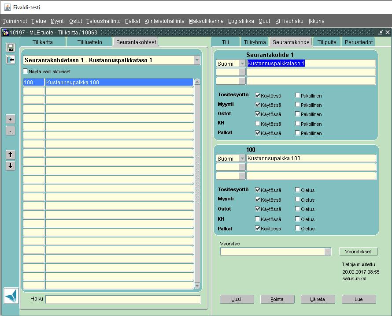This screenshot has width=392, height=316.
Task: Add a row with the plus button
Action: click(x=10, y=119)
